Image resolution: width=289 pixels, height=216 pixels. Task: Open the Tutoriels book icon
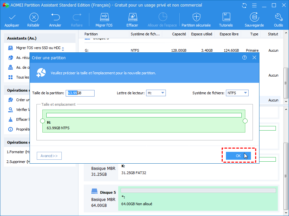(226, 17)
